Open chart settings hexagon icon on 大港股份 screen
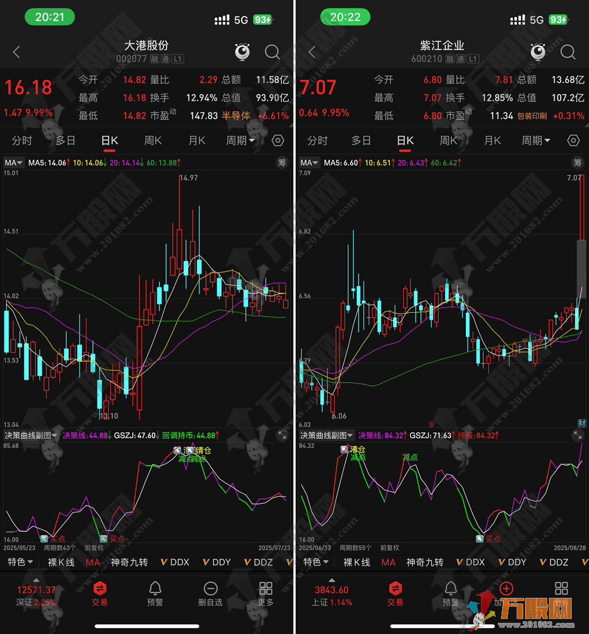Image resolution: width=589 pixels, height=634 pixels. tap(278, 140)
